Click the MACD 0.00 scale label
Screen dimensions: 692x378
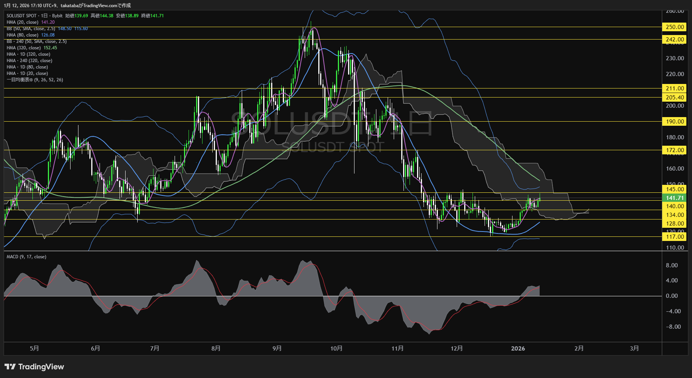point(672,296)
